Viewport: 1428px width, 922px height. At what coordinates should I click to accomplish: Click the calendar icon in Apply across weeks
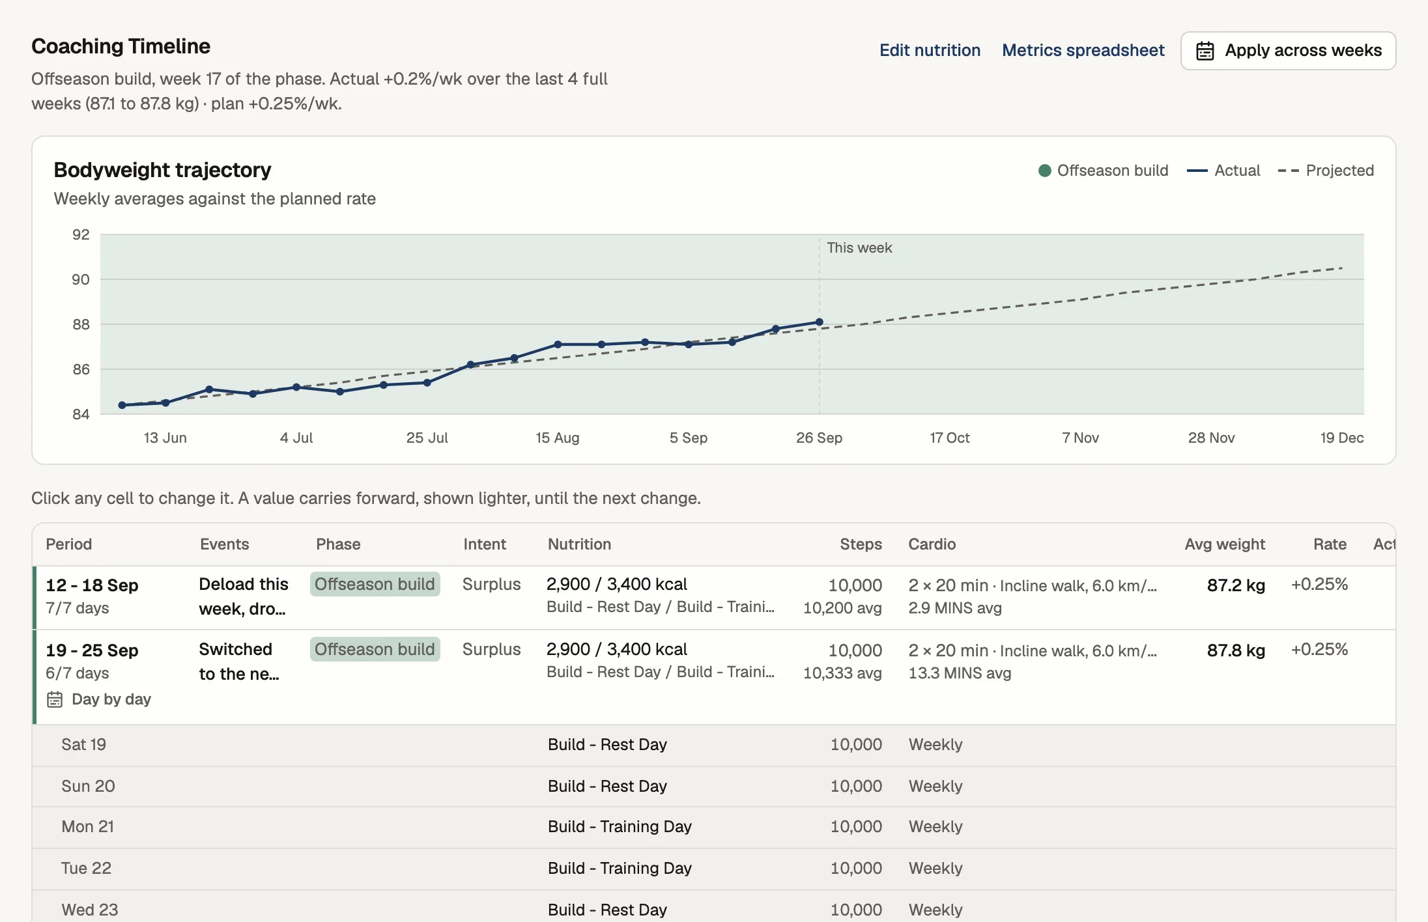1205,51
